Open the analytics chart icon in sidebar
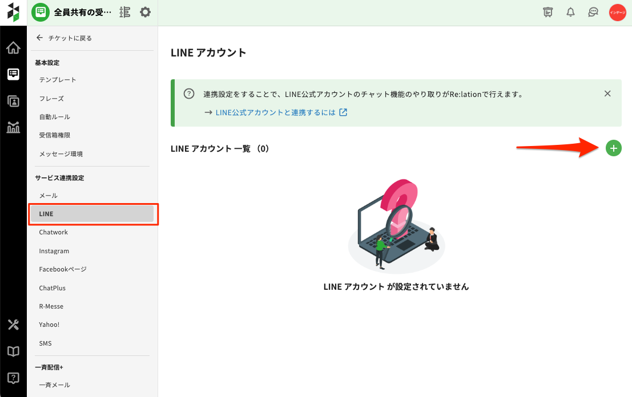The height and width of the screenshot is (397, 632). coord(13,127)
